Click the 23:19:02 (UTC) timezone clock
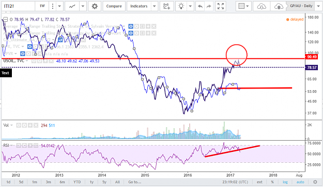323x187 pixels. (235, 182)
